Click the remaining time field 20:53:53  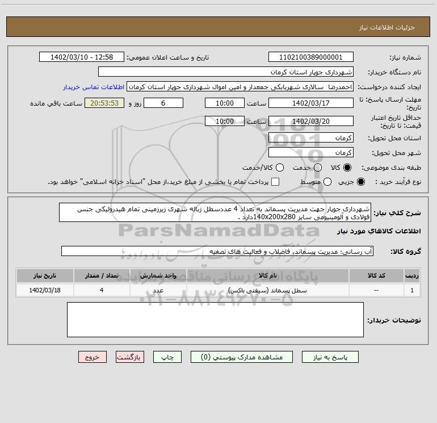[104, 103]
